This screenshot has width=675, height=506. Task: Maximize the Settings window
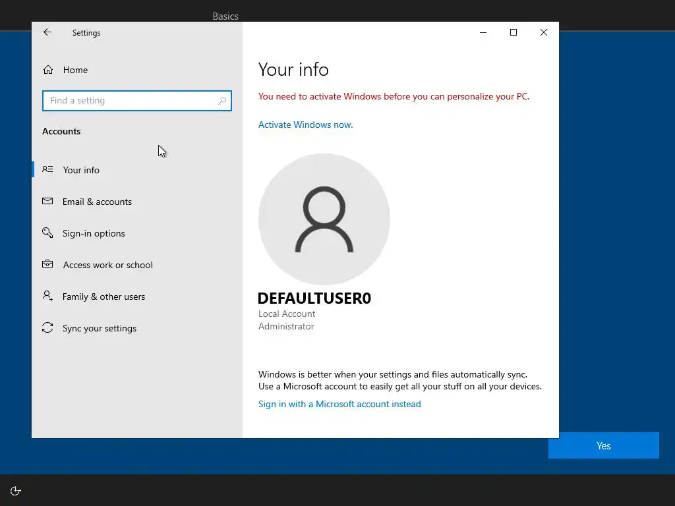click(513, 32)
